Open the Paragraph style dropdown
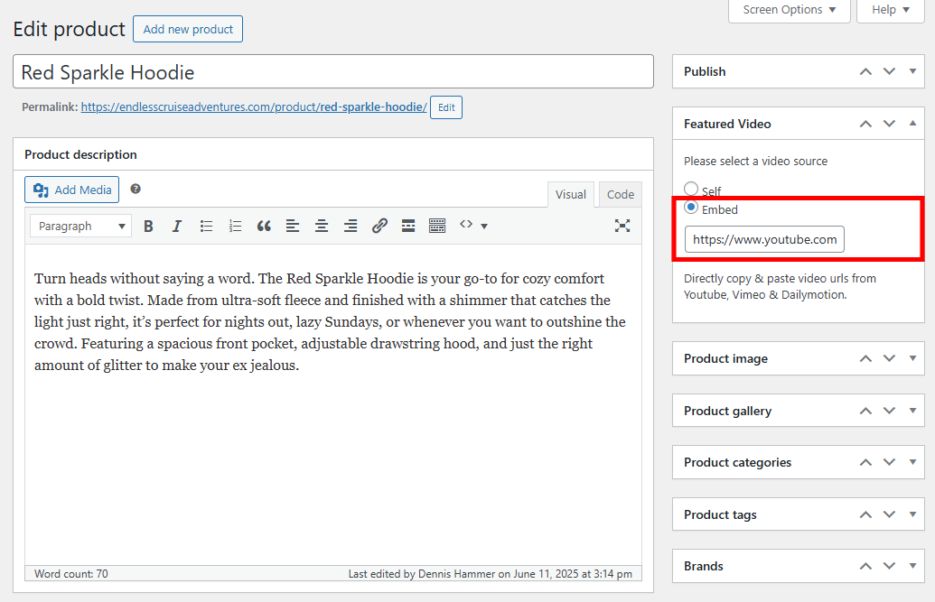This screenshot has width=935, height=602. (x=79, y=225)
